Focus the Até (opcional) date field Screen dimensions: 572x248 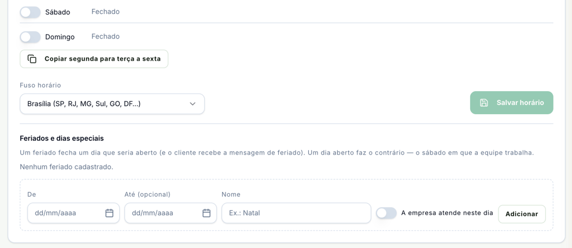coord(171,213)
